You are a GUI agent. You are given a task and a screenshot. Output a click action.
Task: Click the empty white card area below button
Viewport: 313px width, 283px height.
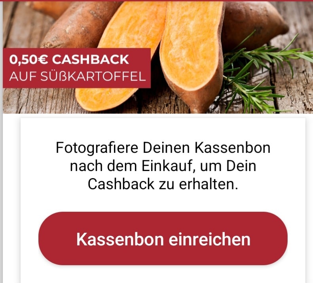pyautogui.click(x=163, y=275)
